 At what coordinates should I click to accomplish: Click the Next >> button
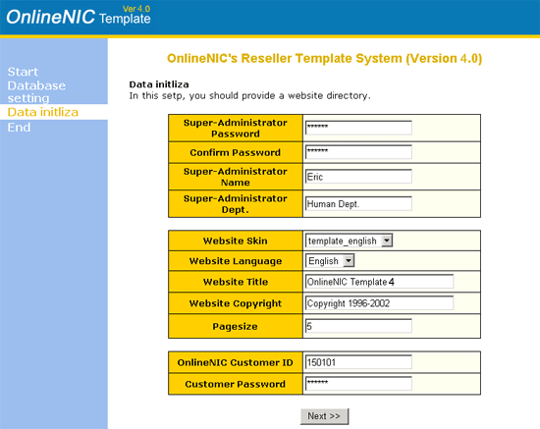point(324,416)
